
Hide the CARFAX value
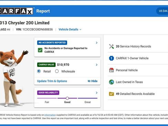pyautogui.click(x=93, y=81)
